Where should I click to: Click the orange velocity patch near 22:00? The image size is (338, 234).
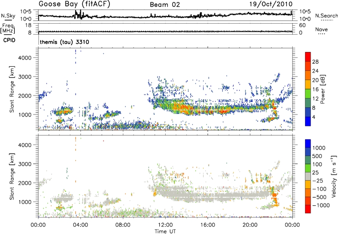click(x=275, y=199)
